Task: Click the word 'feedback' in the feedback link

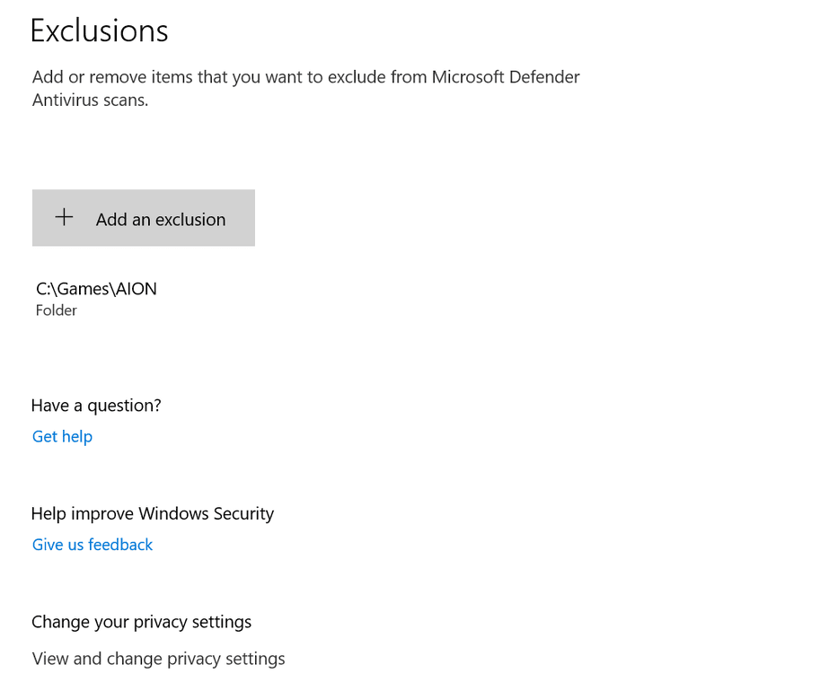Action: [120, 545]
